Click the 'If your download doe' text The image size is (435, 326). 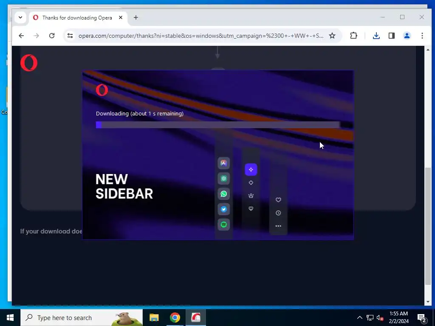tap(51, 231)
